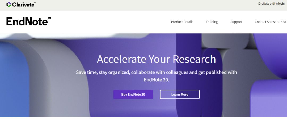The image size is (287, 125).
Task: Click empty white area of navigation header
Action: tap(110, 22)
